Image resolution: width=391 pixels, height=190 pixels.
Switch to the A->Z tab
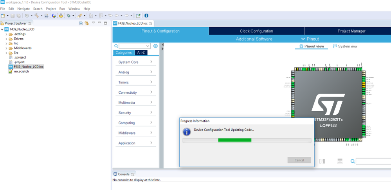click(x=141, y=53)
